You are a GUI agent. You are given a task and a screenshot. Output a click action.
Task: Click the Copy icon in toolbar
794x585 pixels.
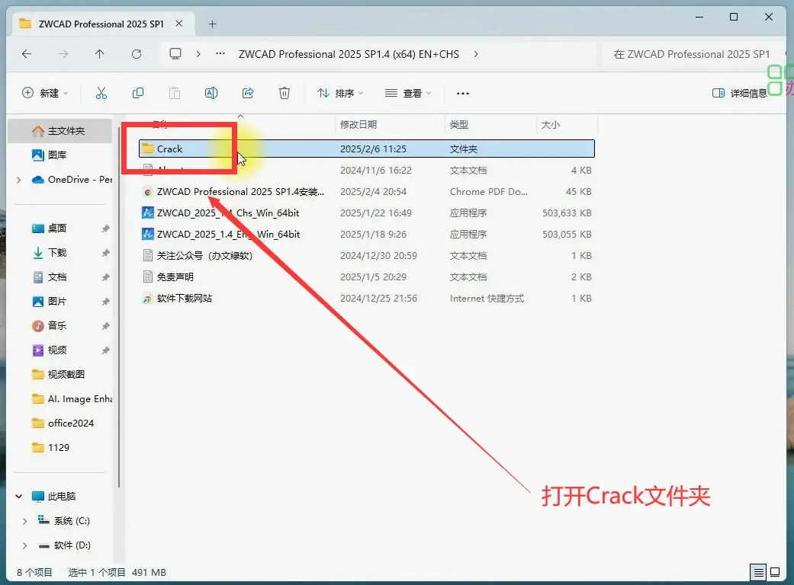point(138,93)
